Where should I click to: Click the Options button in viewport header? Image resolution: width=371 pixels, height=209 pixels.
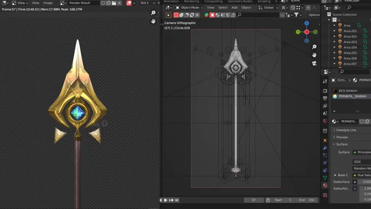pos(314,15)
